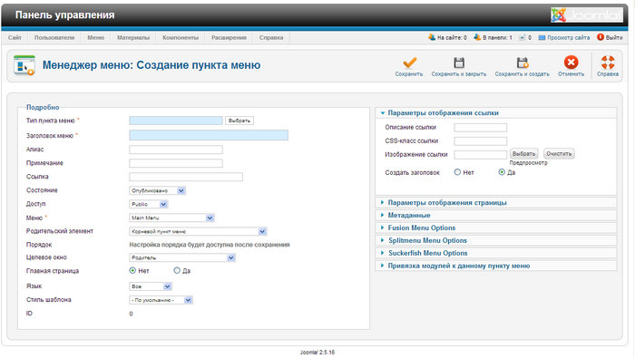The height and width of the screenshot is (358, 635).
Task: Click the Примечание input field
Action: [176, 163]
